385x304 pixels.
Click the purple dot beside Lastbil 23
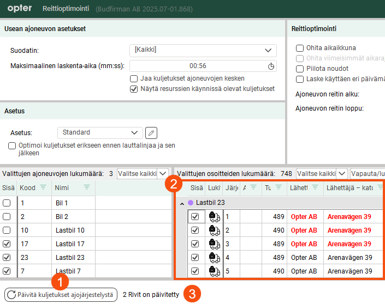click(191, 203)
